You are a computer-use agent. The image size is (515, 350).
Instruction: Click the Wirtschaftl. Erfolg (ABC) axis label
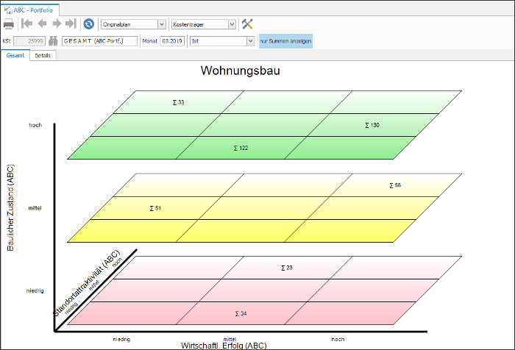[x=224, y=346]
